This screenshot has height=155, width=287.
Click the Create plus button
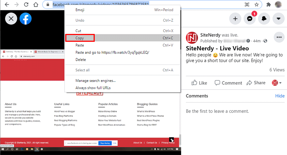[235, 19]
